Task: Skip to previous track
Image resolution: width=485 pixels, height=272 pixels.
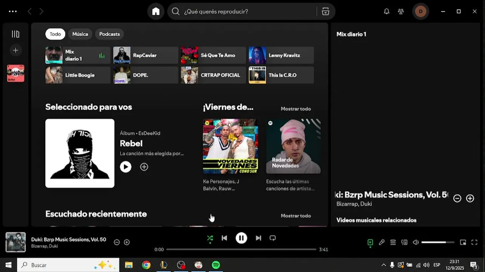Action: (224, 238)
